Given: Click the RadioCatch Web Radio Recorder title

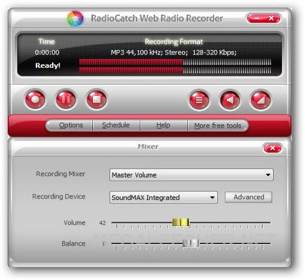Looking at the screenshot, I should (157, 19).
